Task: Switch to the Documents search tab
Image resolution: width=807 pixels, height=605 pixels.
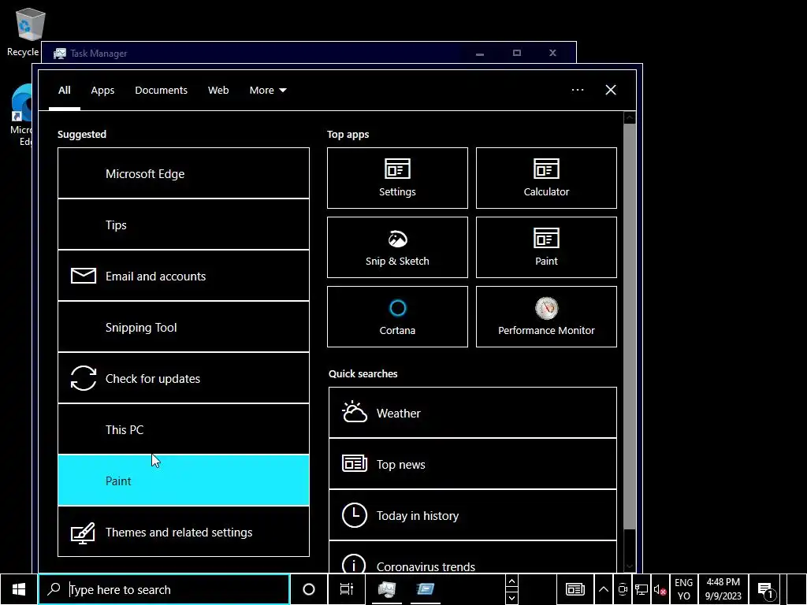Action: pyautogui.click(x=161, y=90)
